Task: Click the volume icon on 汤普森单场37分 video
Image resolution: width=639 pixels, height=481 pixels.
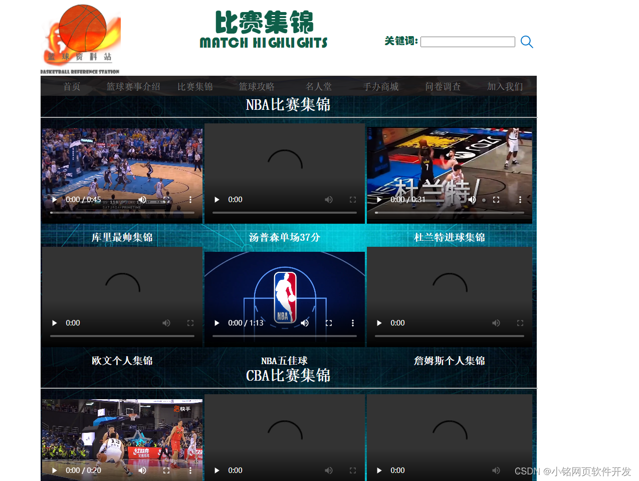Action: coord(329,200)
